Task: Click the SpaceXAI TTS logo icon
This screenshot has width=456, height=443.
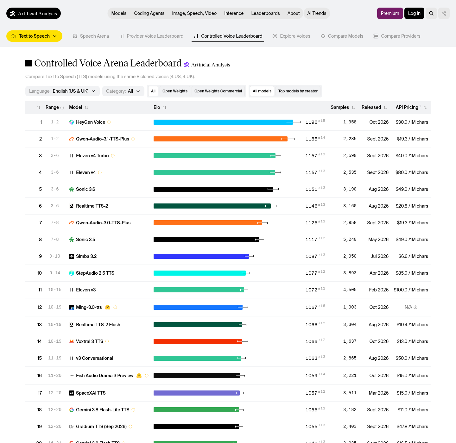Action: coord(72,393)
